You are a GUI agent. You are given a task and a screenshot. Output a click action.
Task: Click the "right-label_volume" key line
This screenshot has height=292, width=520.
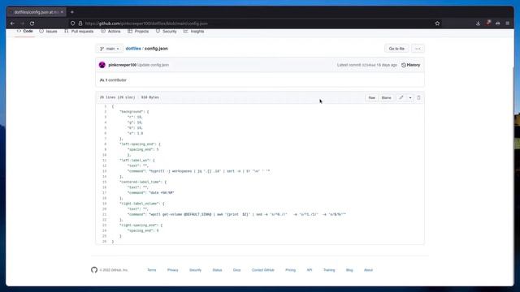click(140, 204)
